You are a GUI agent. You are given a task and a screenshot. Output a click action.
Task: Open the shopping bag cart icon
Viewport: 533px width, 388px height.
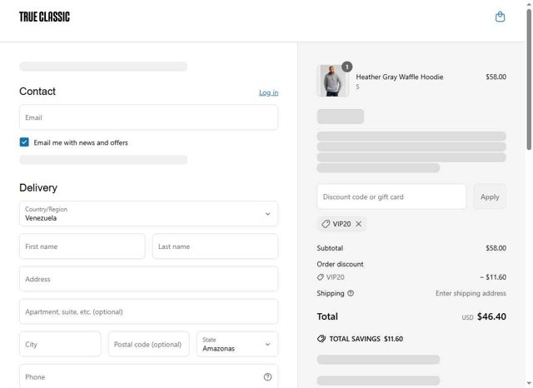pos(500,17)
